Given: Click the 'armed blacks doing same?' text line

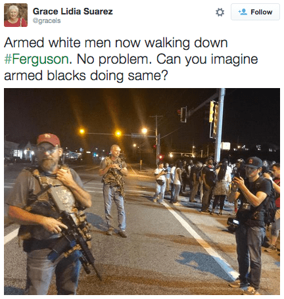Looking at the screenshot, I should (86, 76).
